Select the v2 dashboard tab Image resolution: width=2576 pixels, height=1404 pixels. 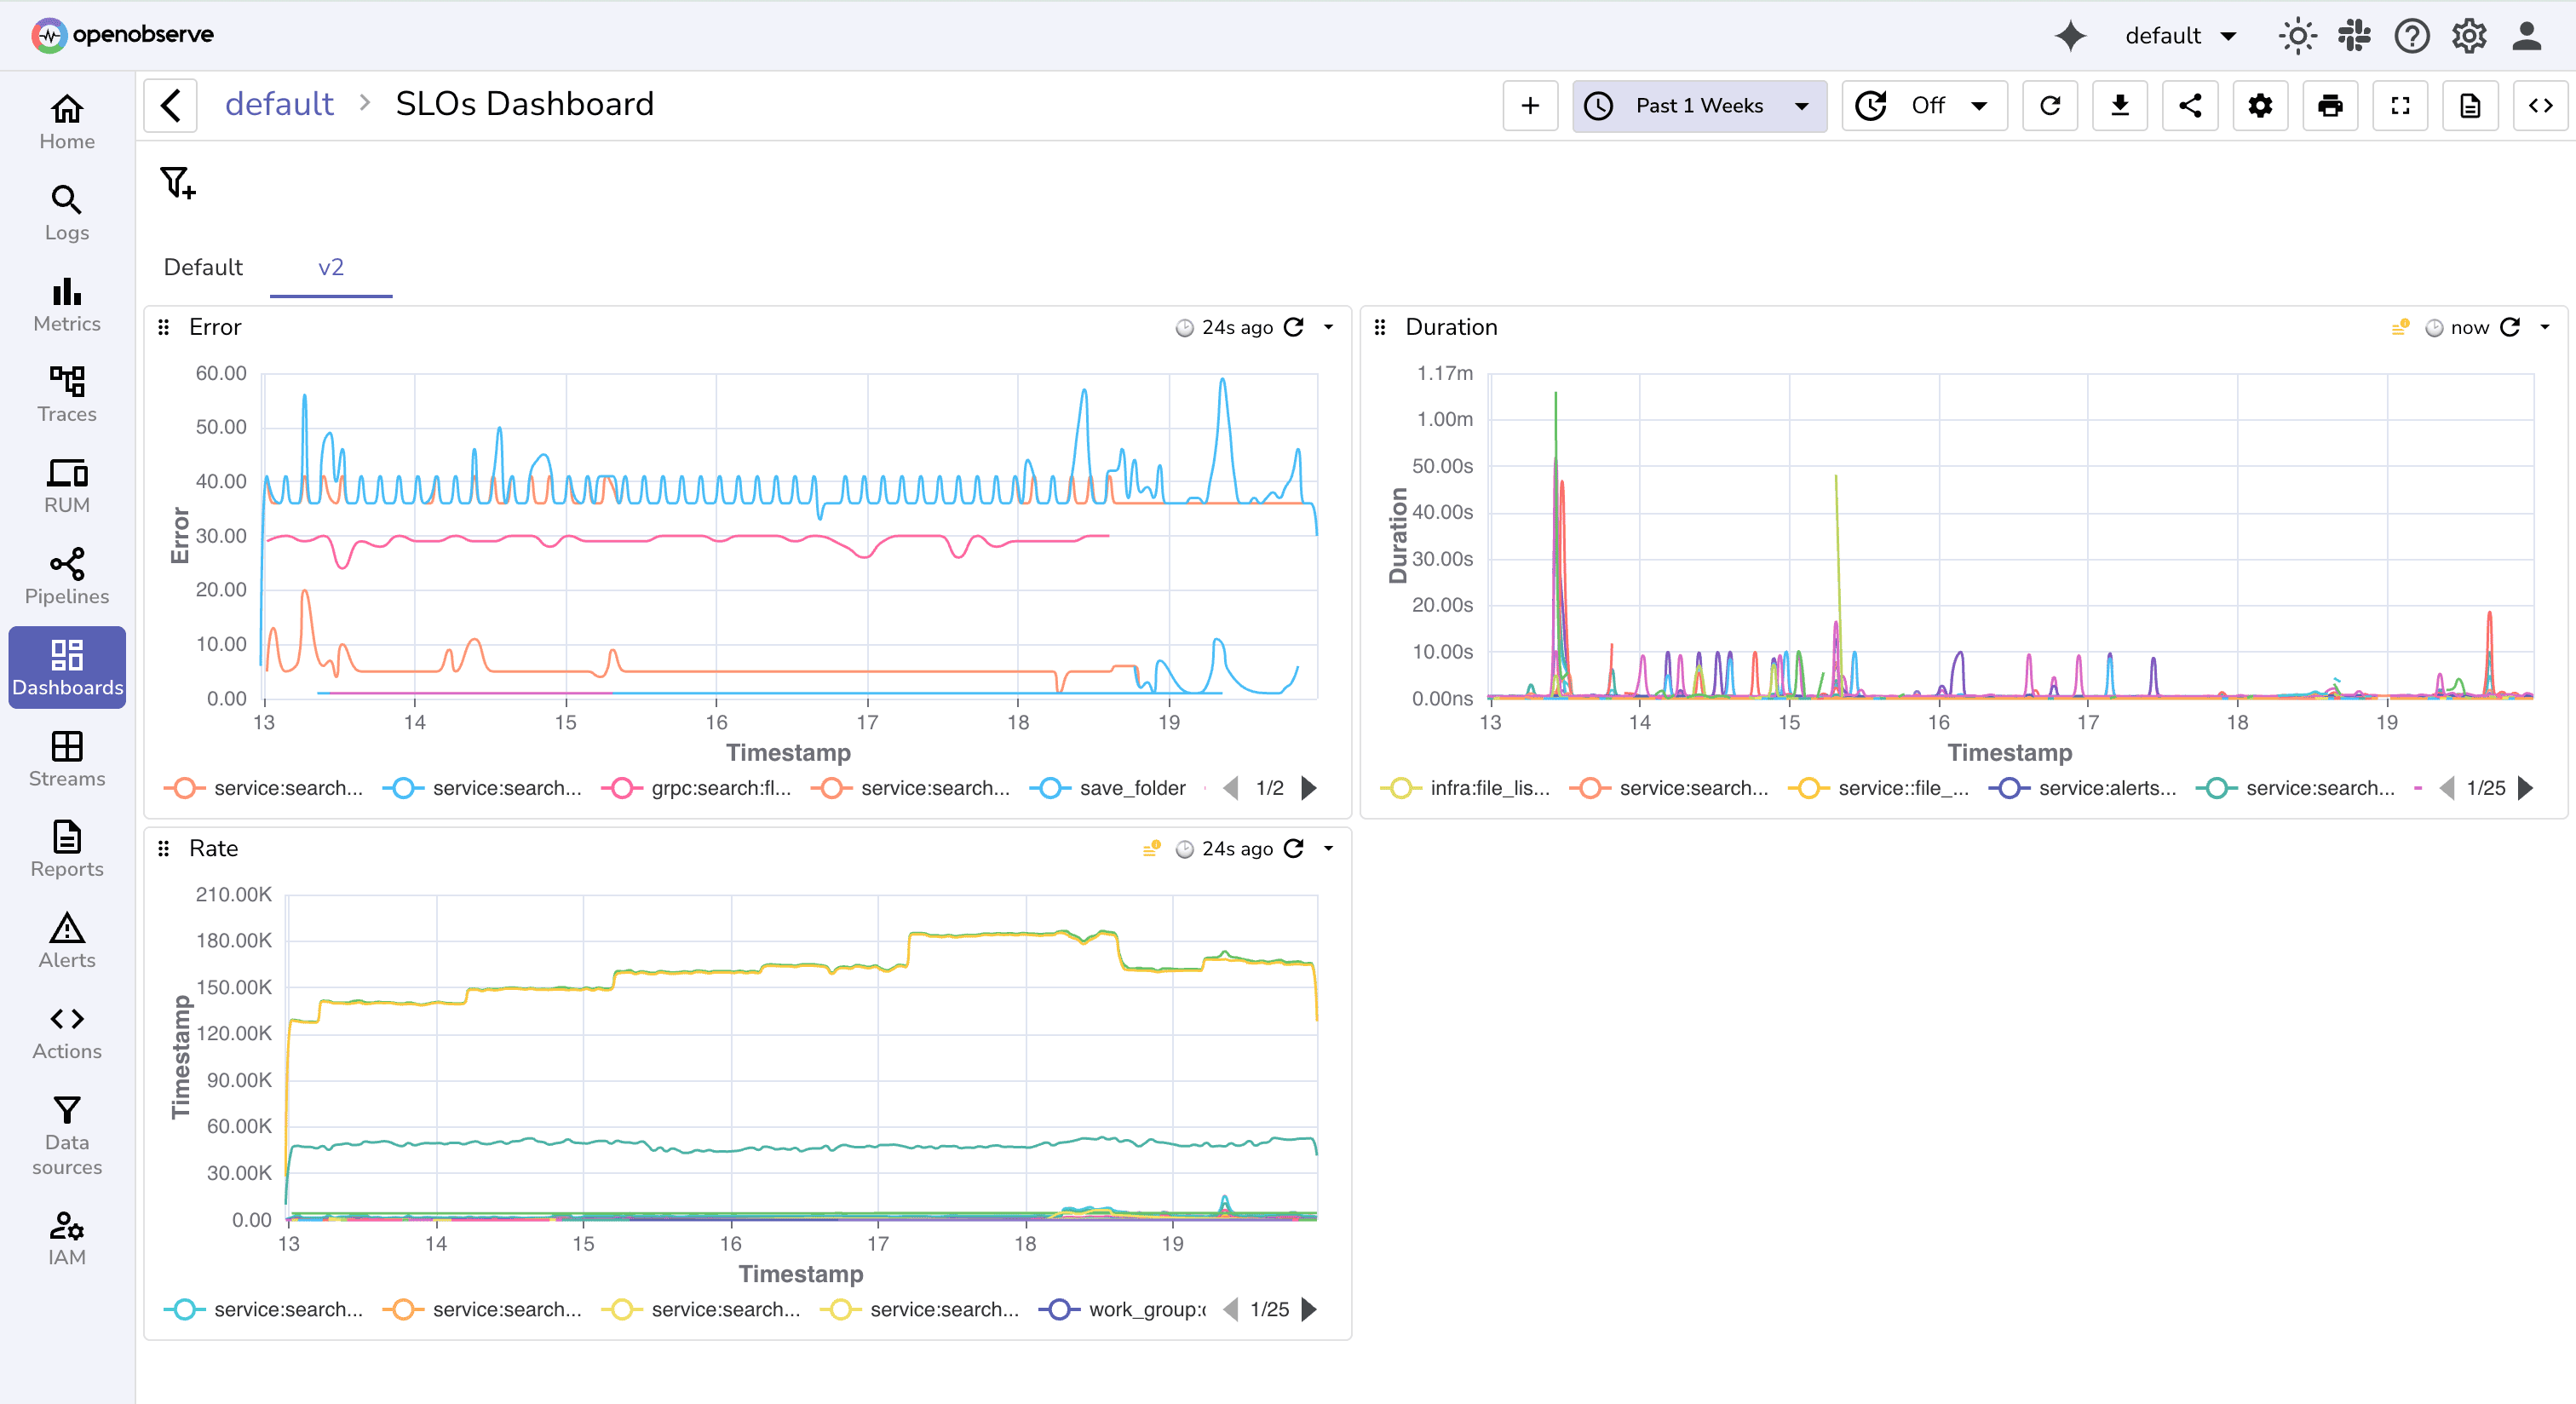pyautogui.click(x=330, y=267)
